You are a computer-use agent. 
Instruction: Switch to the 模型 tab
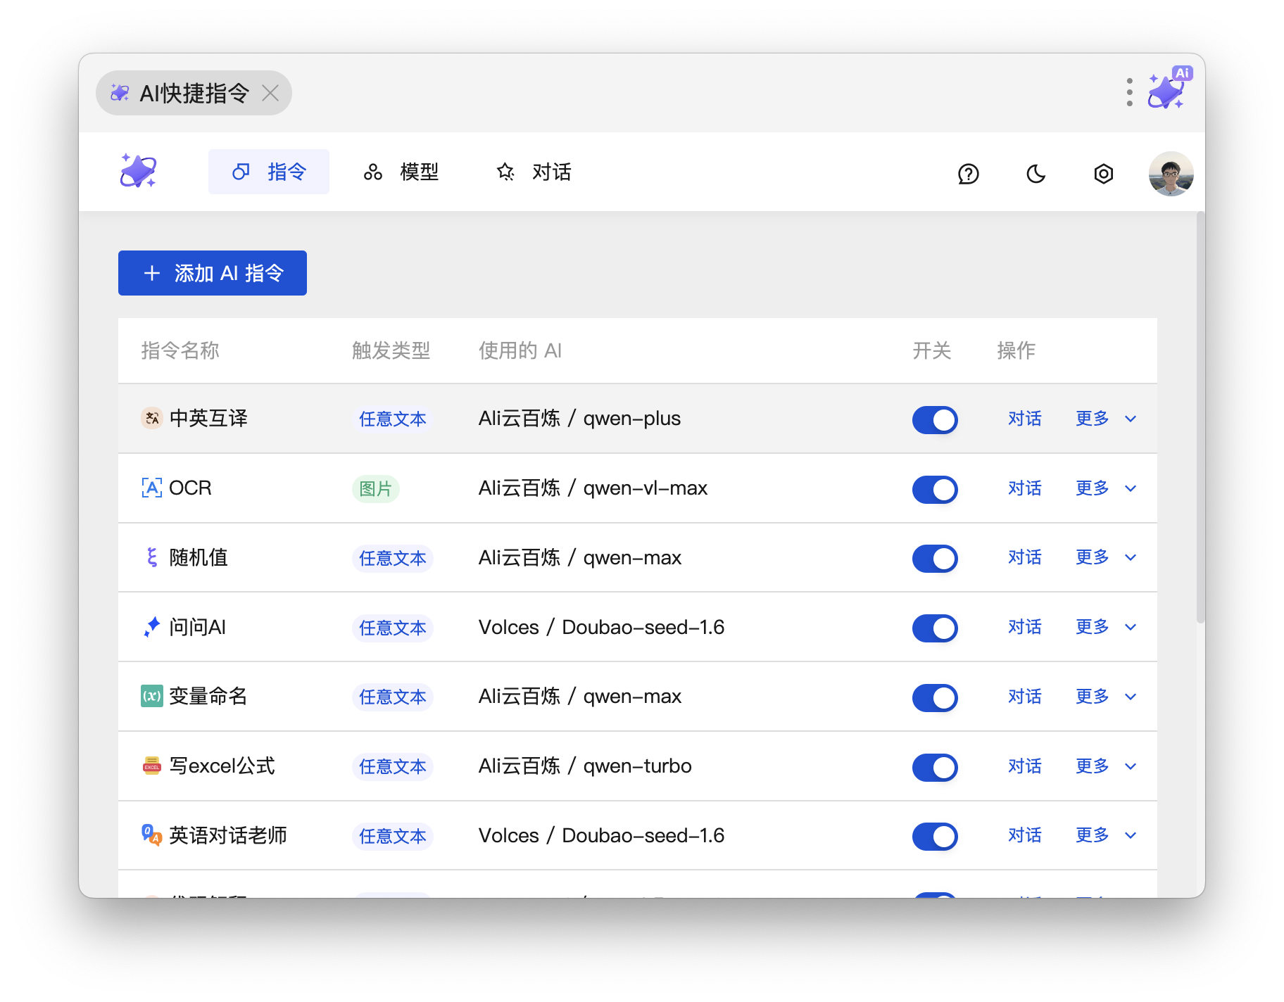click(x=401, y=172)
